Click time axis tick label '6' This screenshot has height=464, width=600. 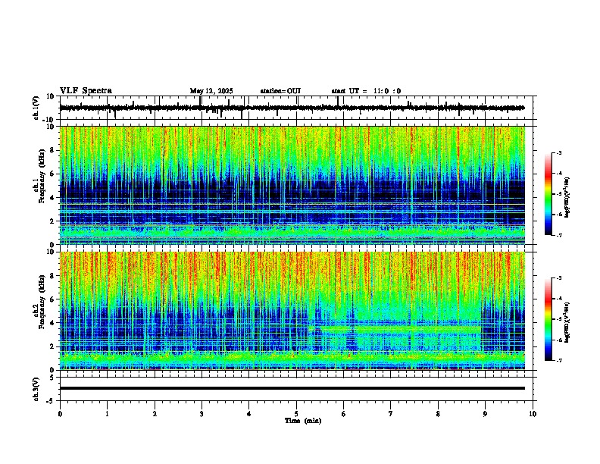point(344,414)
